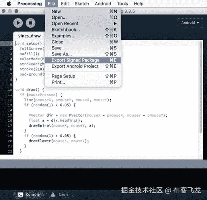Click the drawSpiral(mouseX, mouseY, a) line
The width and height of the screenshot is (207, 200).
[x=62, y=125]
